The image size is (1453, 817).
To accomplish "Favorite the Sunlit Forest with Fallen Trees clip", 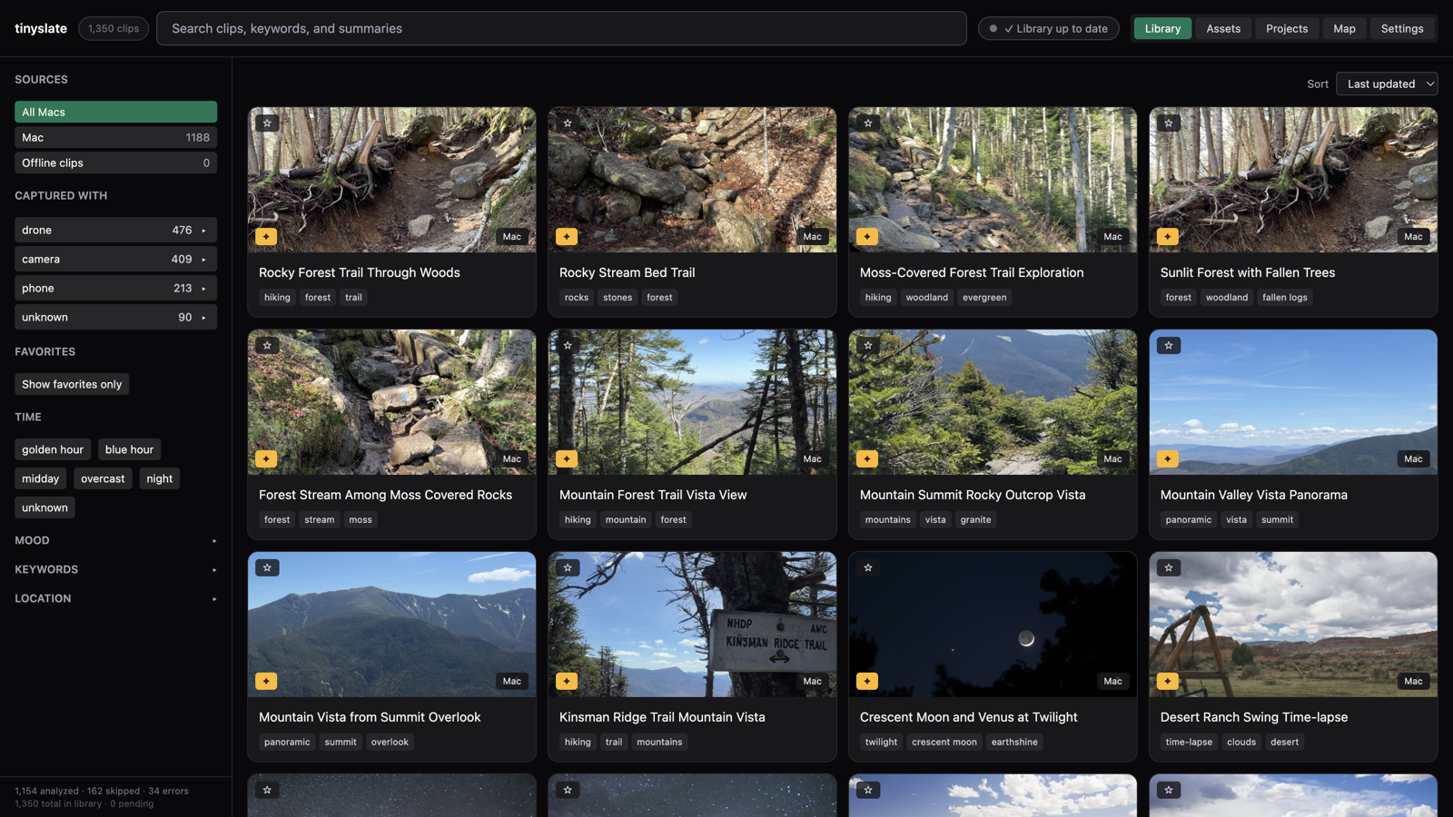I will (1169, 123).
